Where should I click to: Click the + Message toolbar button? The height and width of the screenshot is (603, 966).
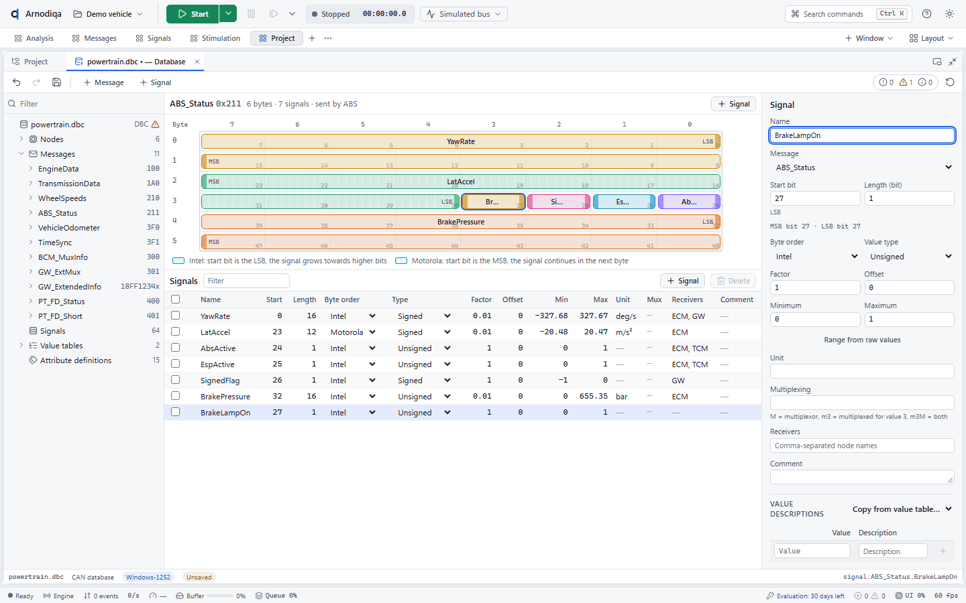pos(104,82)
